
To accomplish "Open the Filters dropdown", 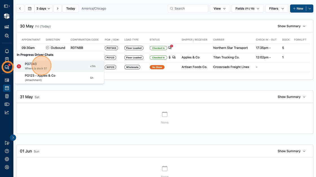I will click(x=277, y=8).
